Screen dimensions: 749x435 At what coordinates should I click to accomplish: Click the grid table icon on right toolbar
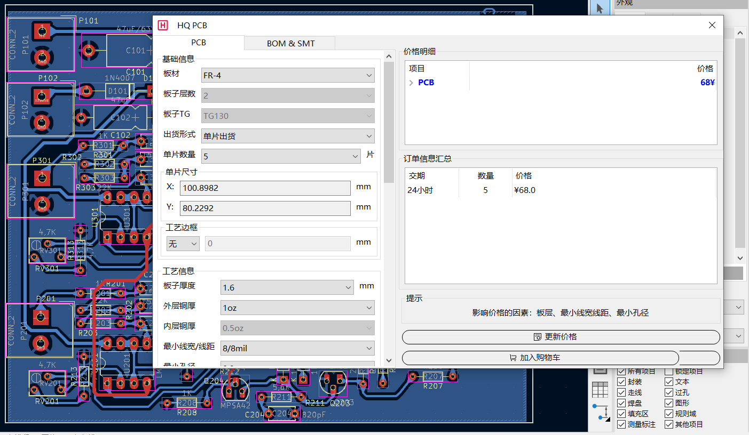pos(601,390)
